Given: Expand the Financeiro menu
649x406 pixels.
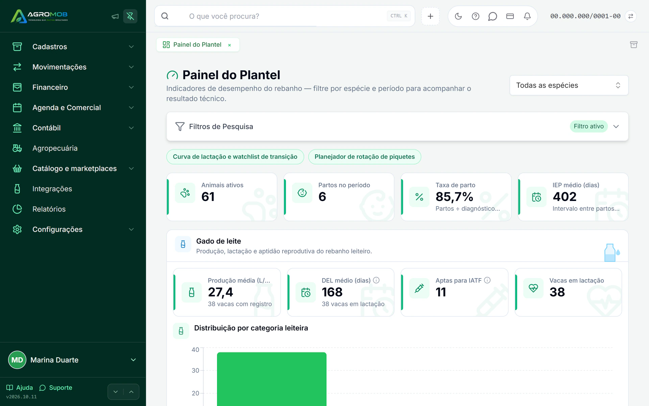Looking at the screenshot, I should coord(73,87).
